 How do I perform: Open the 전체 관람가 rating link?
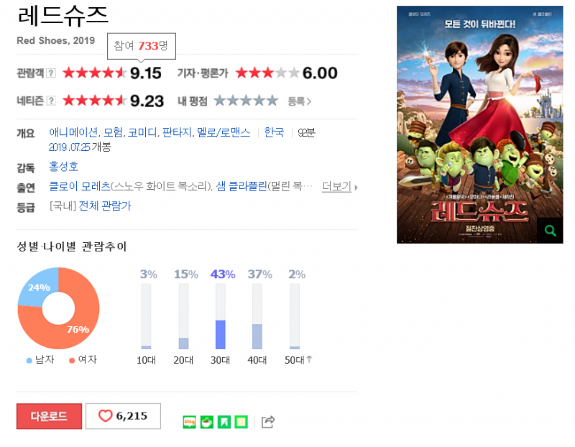coord(105,206)
